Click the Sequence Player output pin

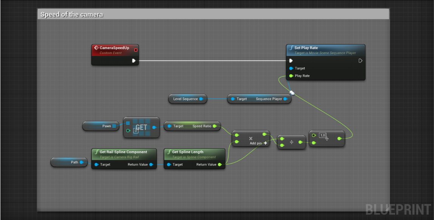click(x=285, y=99)
